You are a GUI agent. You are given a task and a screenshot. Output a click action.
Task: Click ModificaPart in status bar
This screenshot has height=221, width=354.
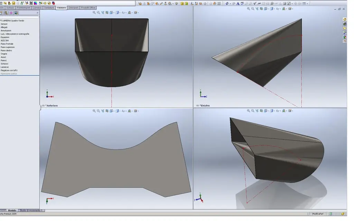click(x=318, y=214)
